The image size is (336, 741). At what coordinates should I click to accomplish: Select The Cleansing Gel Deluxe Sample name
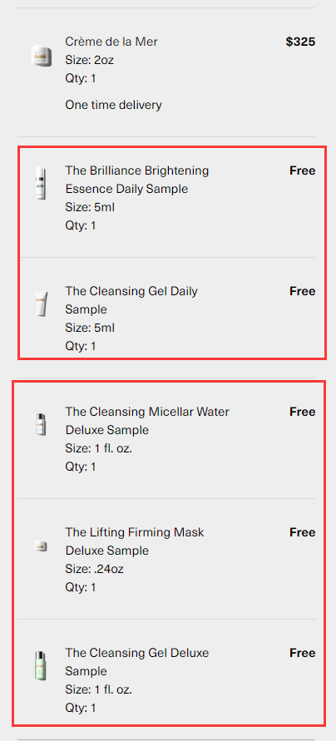pyautogui.click(x=137, y=662)
